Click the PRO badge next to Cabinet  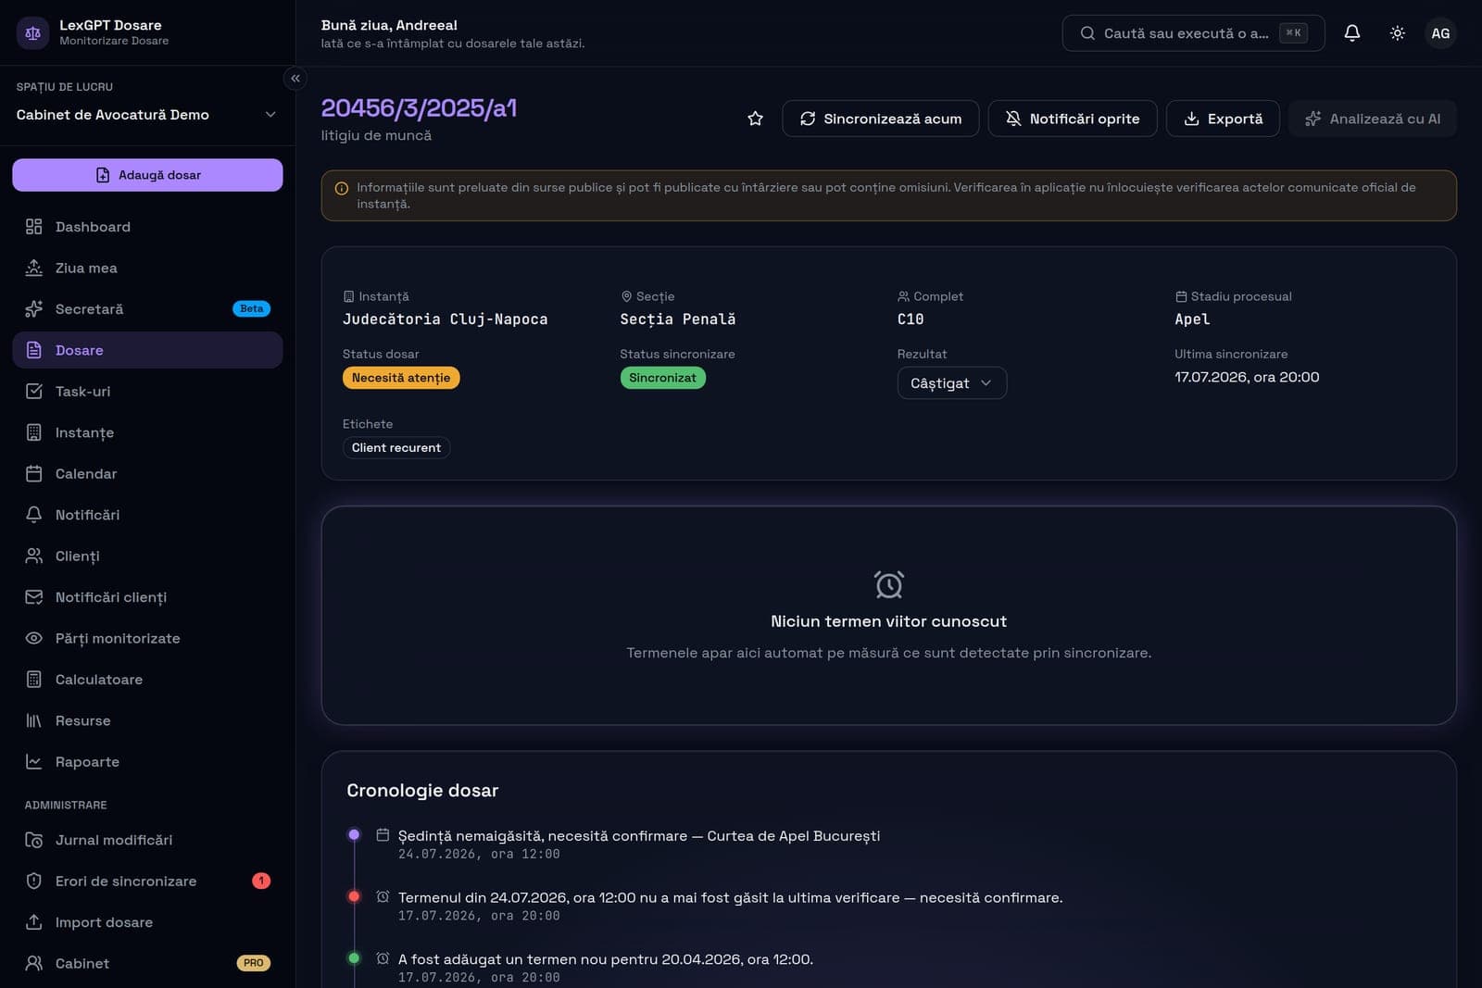[x=253, y=963]
